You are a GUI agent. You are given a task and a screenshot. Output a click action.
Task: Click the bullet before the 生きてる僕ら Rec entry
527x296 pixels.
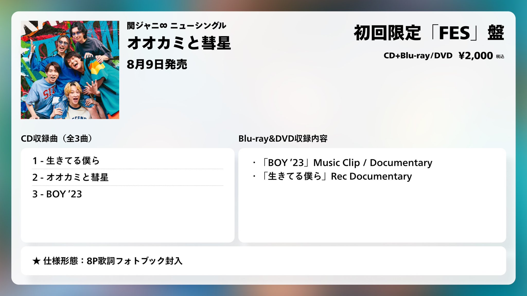click(x=254, y=176)
